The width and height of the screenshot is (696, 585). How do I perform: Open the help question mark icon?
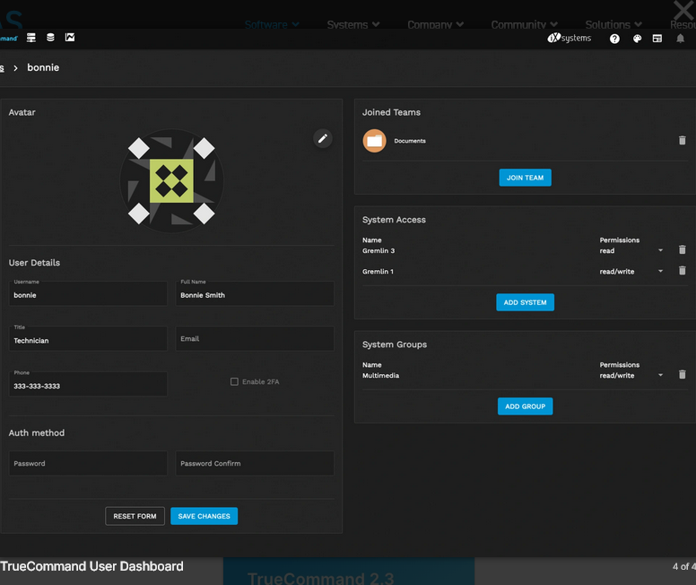pyautogui.click(x=614, y=39)
